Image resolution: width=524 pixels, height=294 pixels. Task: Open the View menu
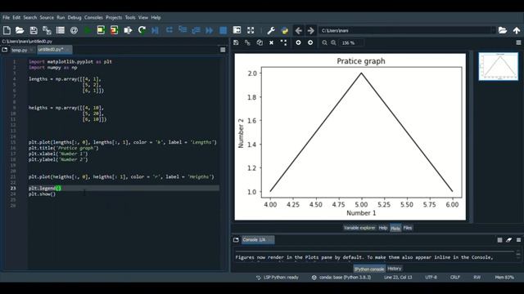pos(143,17)
